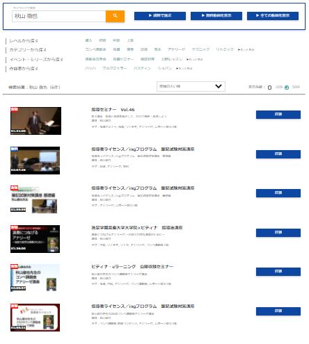Open the 洗足学園音楽大学大学院×ピティナ video thumbnail
Image resolution: width=309 pixels, height=344 pixels.
pyautogui.click(x=35, y=239)
